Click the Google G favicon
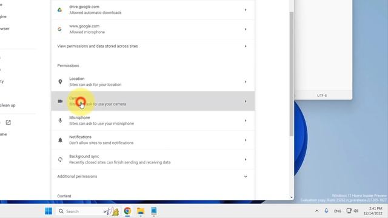This screenshot has height=218, width=388. coord(59,29)
